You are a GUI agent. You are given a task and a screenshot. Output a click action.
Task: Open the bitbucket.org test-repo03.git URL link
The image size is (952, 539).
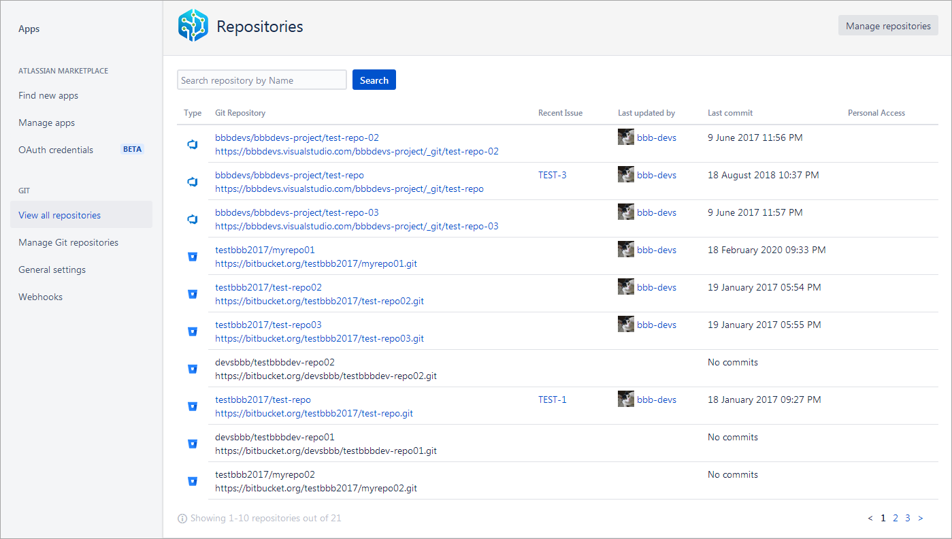[x=319, y=338]
